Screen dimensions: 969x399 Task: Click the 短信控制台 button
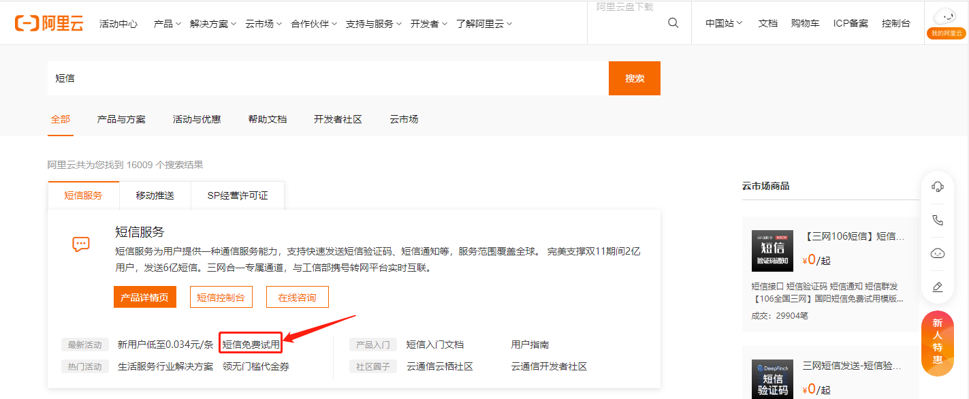pos(221,298)
